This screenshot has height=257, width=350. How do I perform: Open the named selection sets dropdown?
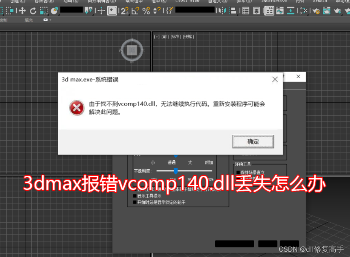(x=195, y=10)
